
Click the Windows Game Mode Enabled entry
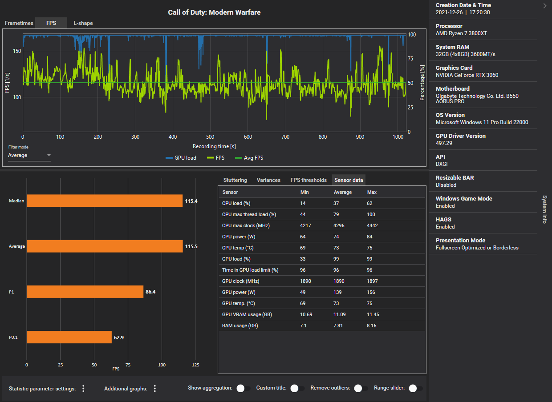pyautogui.click(x=483, y=202)
